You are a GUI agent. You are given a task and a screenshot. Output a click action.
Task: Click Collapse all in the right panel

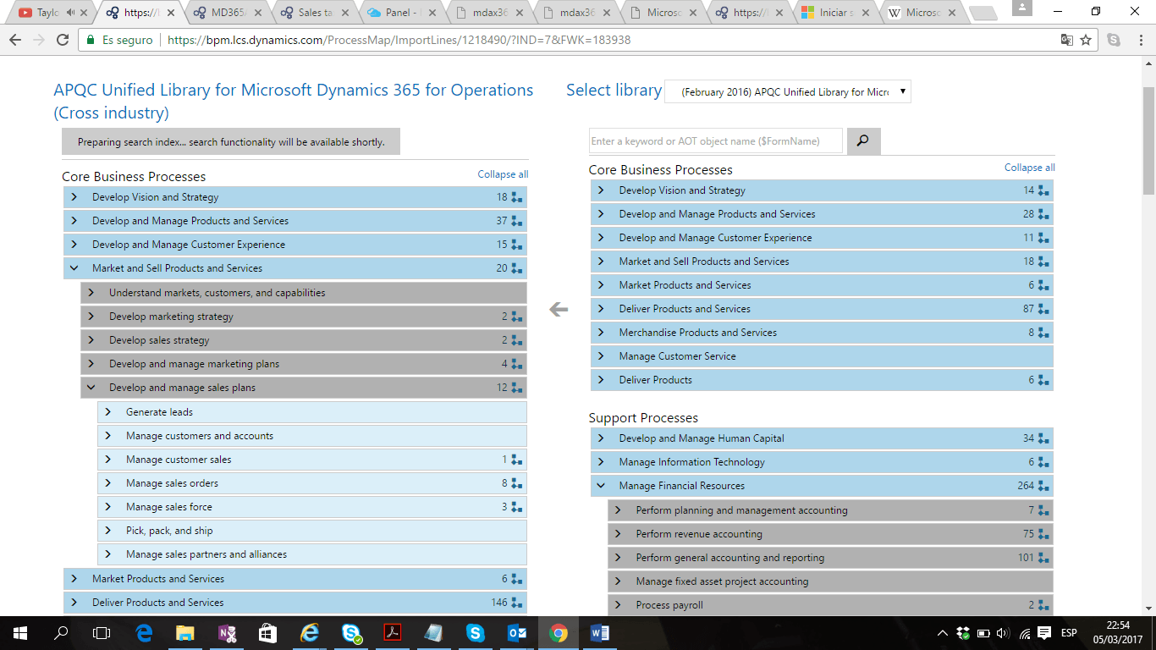(1029, 167)
